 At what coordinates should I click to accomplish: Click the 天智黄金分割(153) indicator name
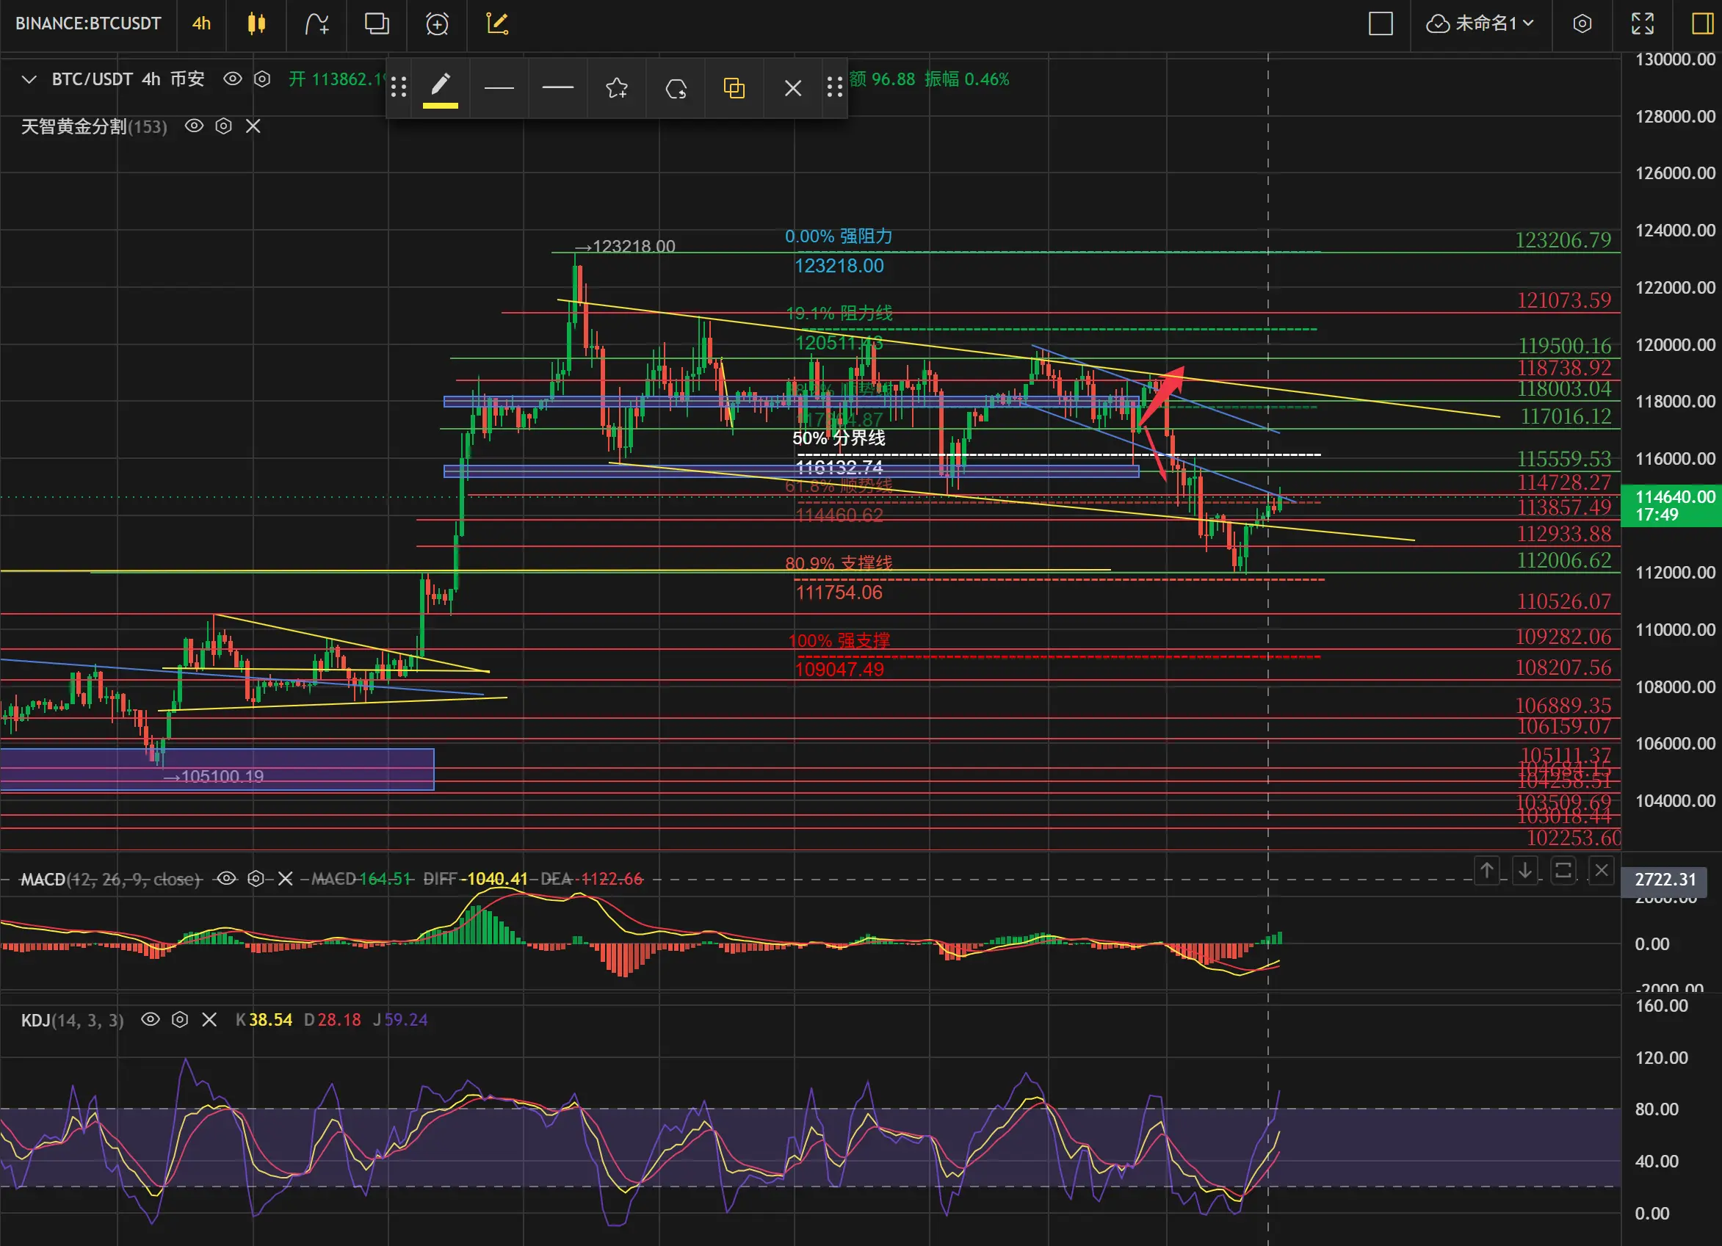[93, 126]
